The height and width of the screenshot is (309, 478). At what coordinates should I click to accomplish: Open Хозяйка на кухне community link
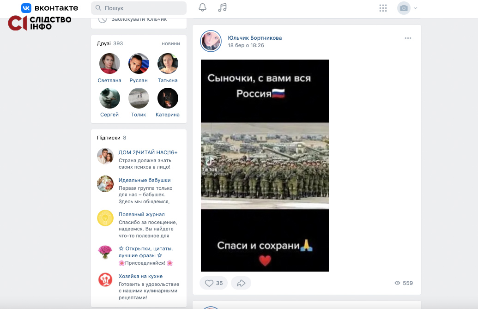[140, 276]
